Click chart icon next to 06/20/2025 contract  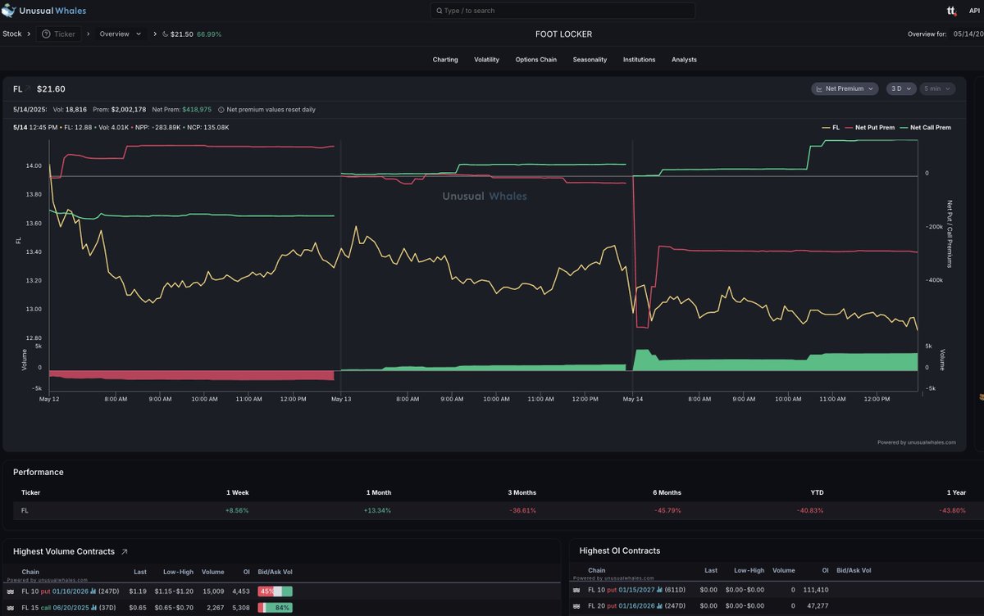point(93,607)
